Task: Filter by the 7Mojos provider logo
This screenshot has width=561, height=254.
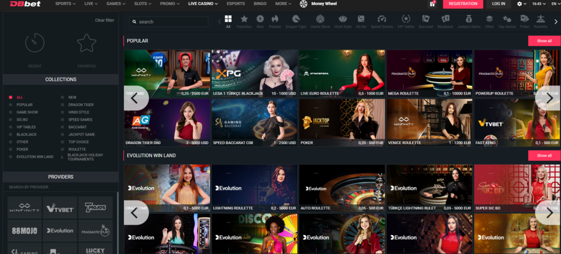Action: coord(95,207)
